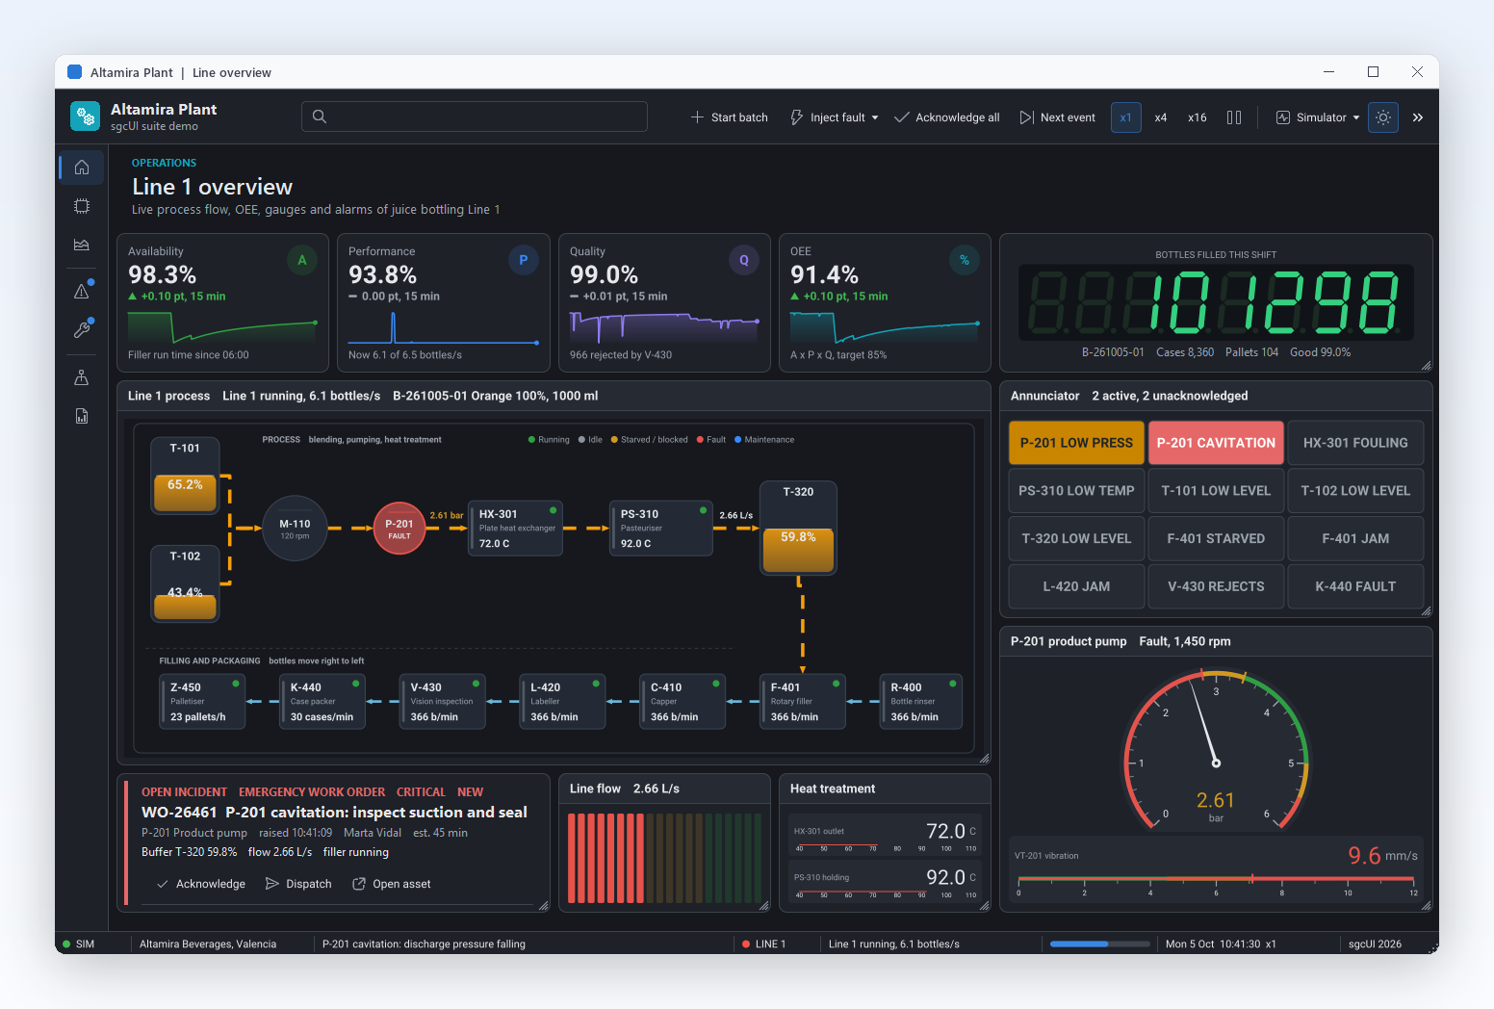The image size is (1494, 1009).
Task: Select the P-201 fault pump node
Action: click(x=399, y=529)
